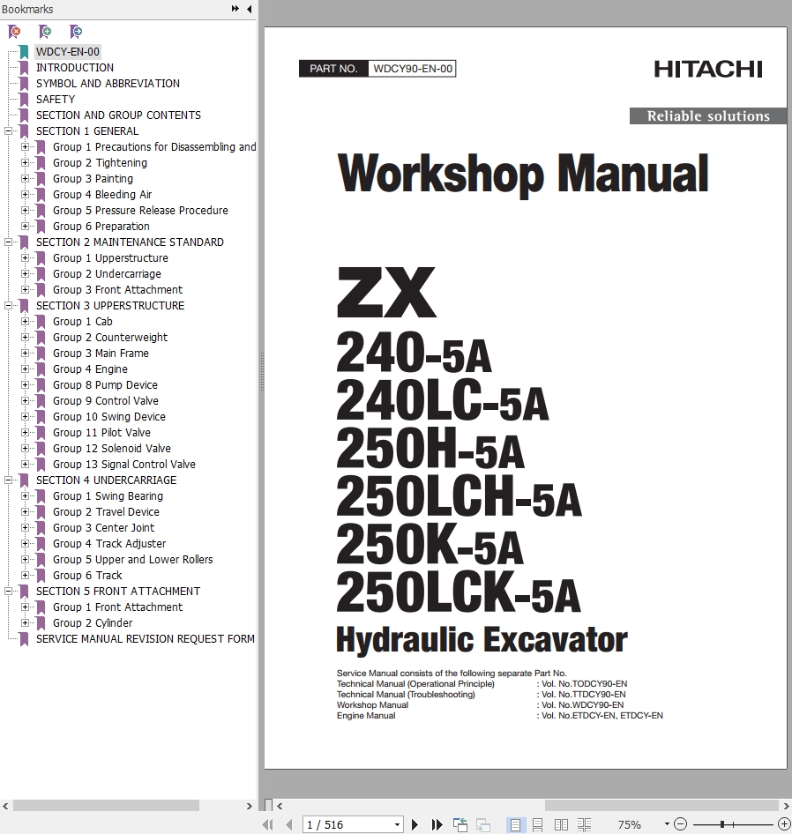Screen dimensions: 792x834
Task: Collapse SECTION 2 MAINTENANCE STANDARD node
Action: pyautogui.click(x=8, y=242)
